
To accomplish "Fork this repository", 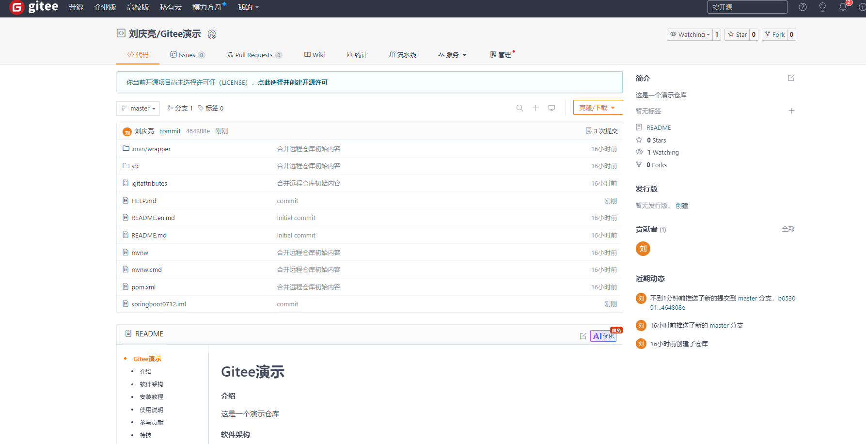I will tap(774, 34).
